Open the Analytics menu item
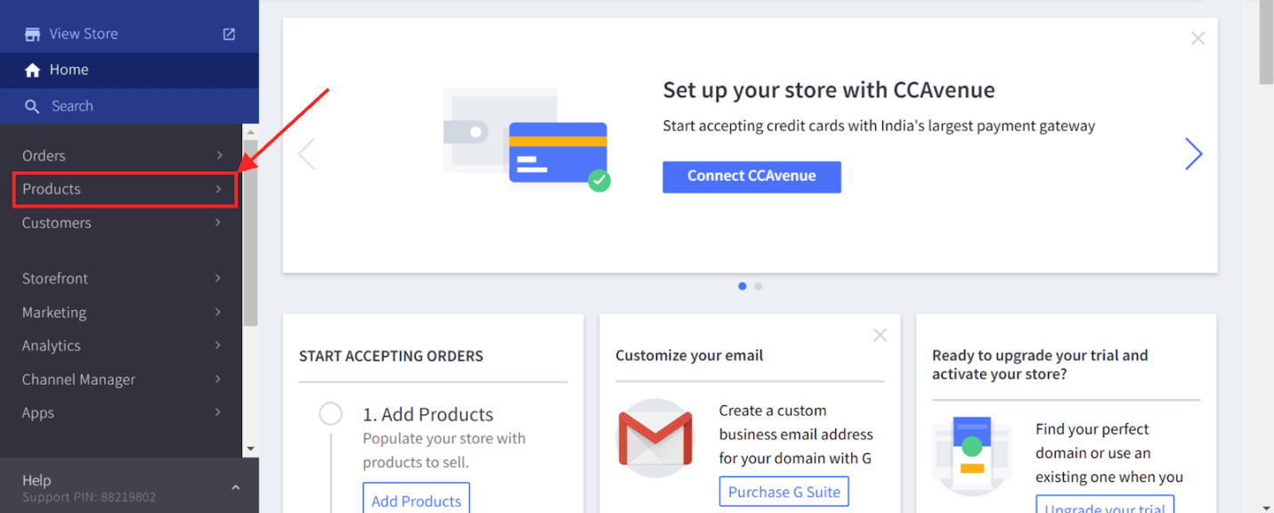 121,346
